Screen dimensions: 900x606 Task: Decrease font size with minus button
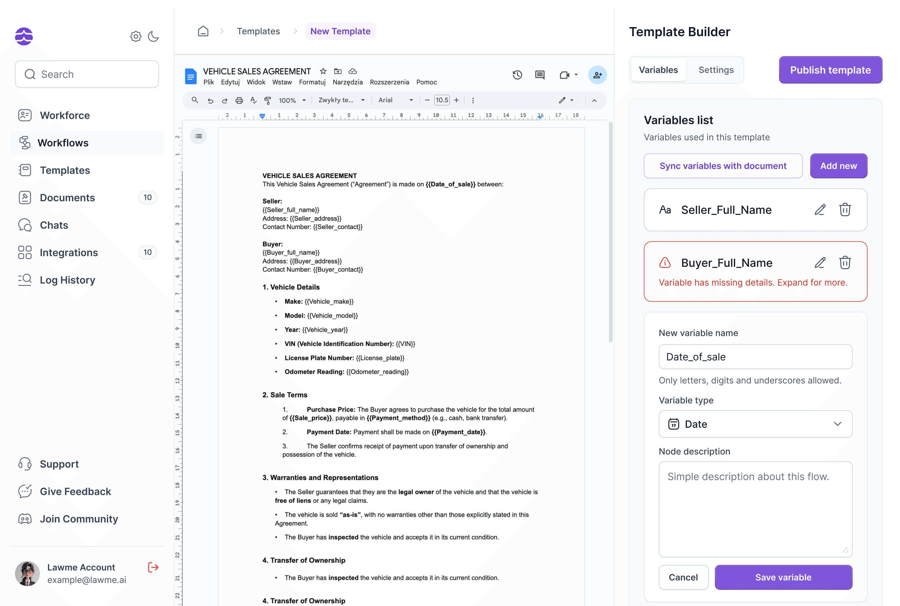click(427, 100)
